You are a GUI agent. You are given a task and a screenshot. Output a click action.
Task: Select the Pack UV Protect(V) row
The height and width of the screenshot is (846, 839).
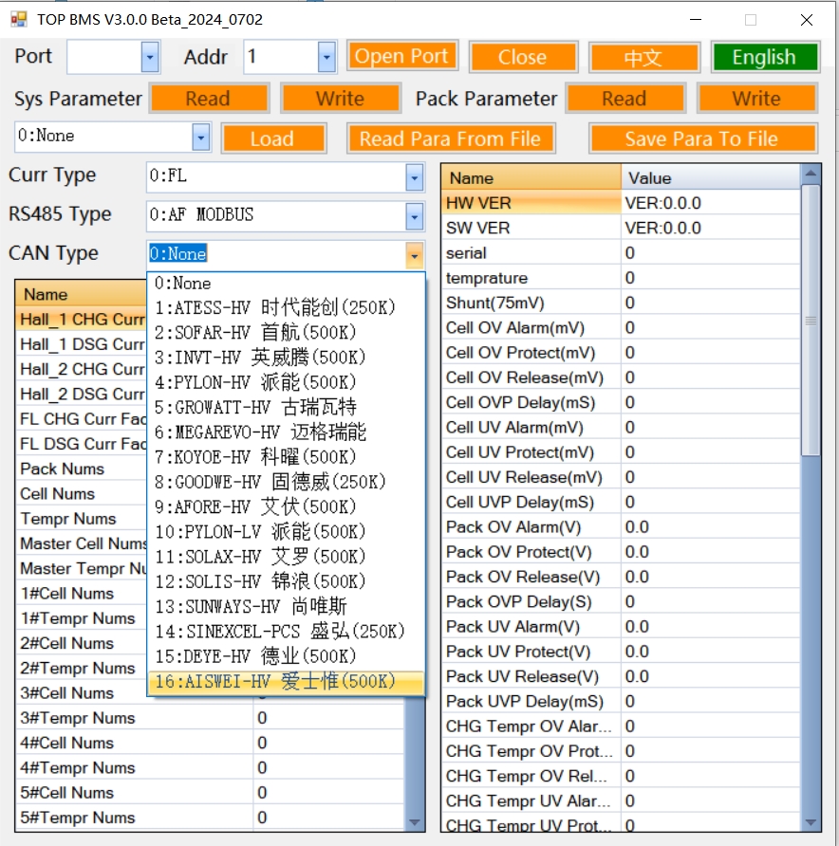click(x=621, y=652)
